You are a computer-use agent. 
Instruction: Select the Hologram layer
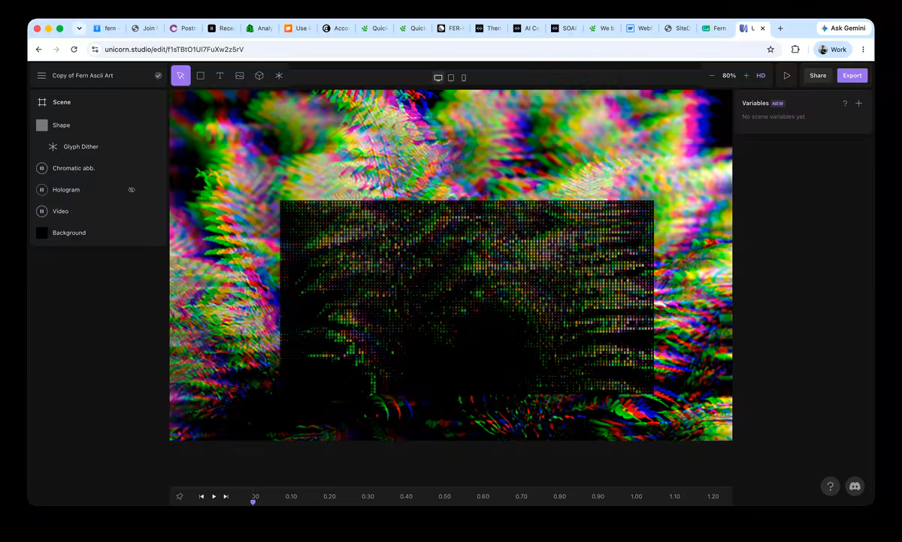[98, 190]
